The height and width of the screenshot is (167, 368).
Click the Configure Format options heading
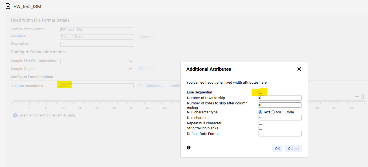(32, 77)
